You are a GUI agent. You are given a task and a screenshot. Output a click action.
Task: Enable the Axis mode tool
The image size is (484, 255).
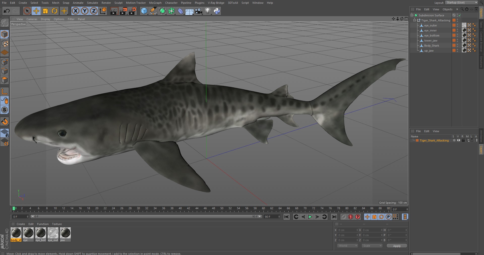coord(5,92)
